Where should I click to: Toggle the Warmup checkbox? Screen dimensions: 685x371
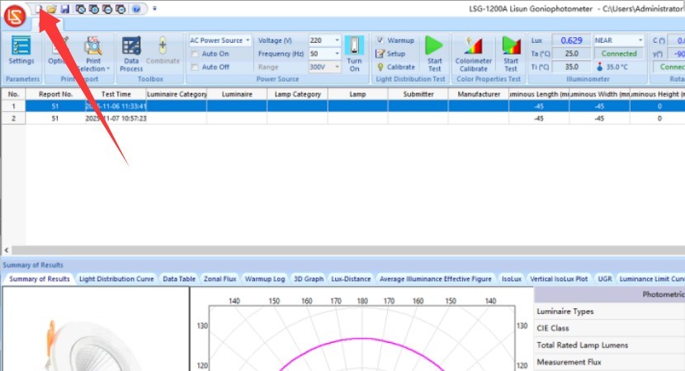point(380,40)
